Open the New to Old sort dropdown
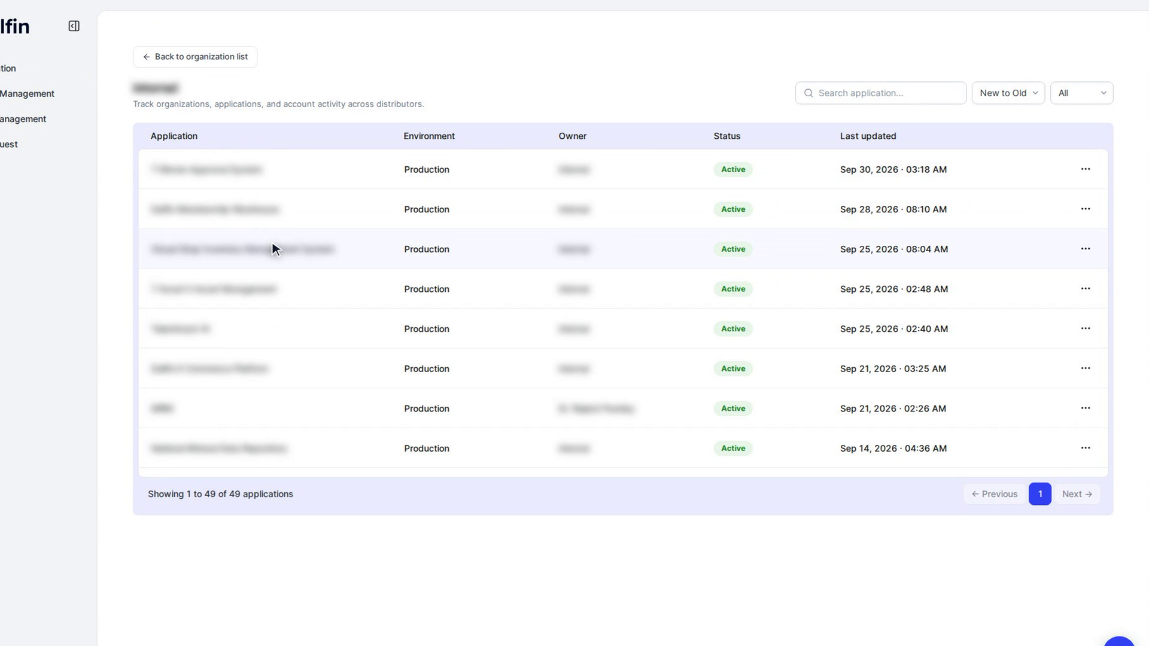The height and width of the screenshot is (646, 1149). coord(1008,93)
